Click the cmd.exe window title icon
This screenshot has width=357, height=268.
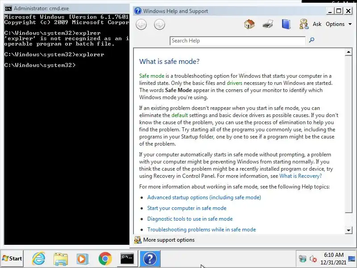[x=8, y=8]
